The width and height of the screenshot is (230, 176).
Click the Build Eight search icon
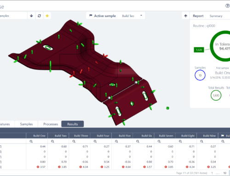click(x=180, y=142)
